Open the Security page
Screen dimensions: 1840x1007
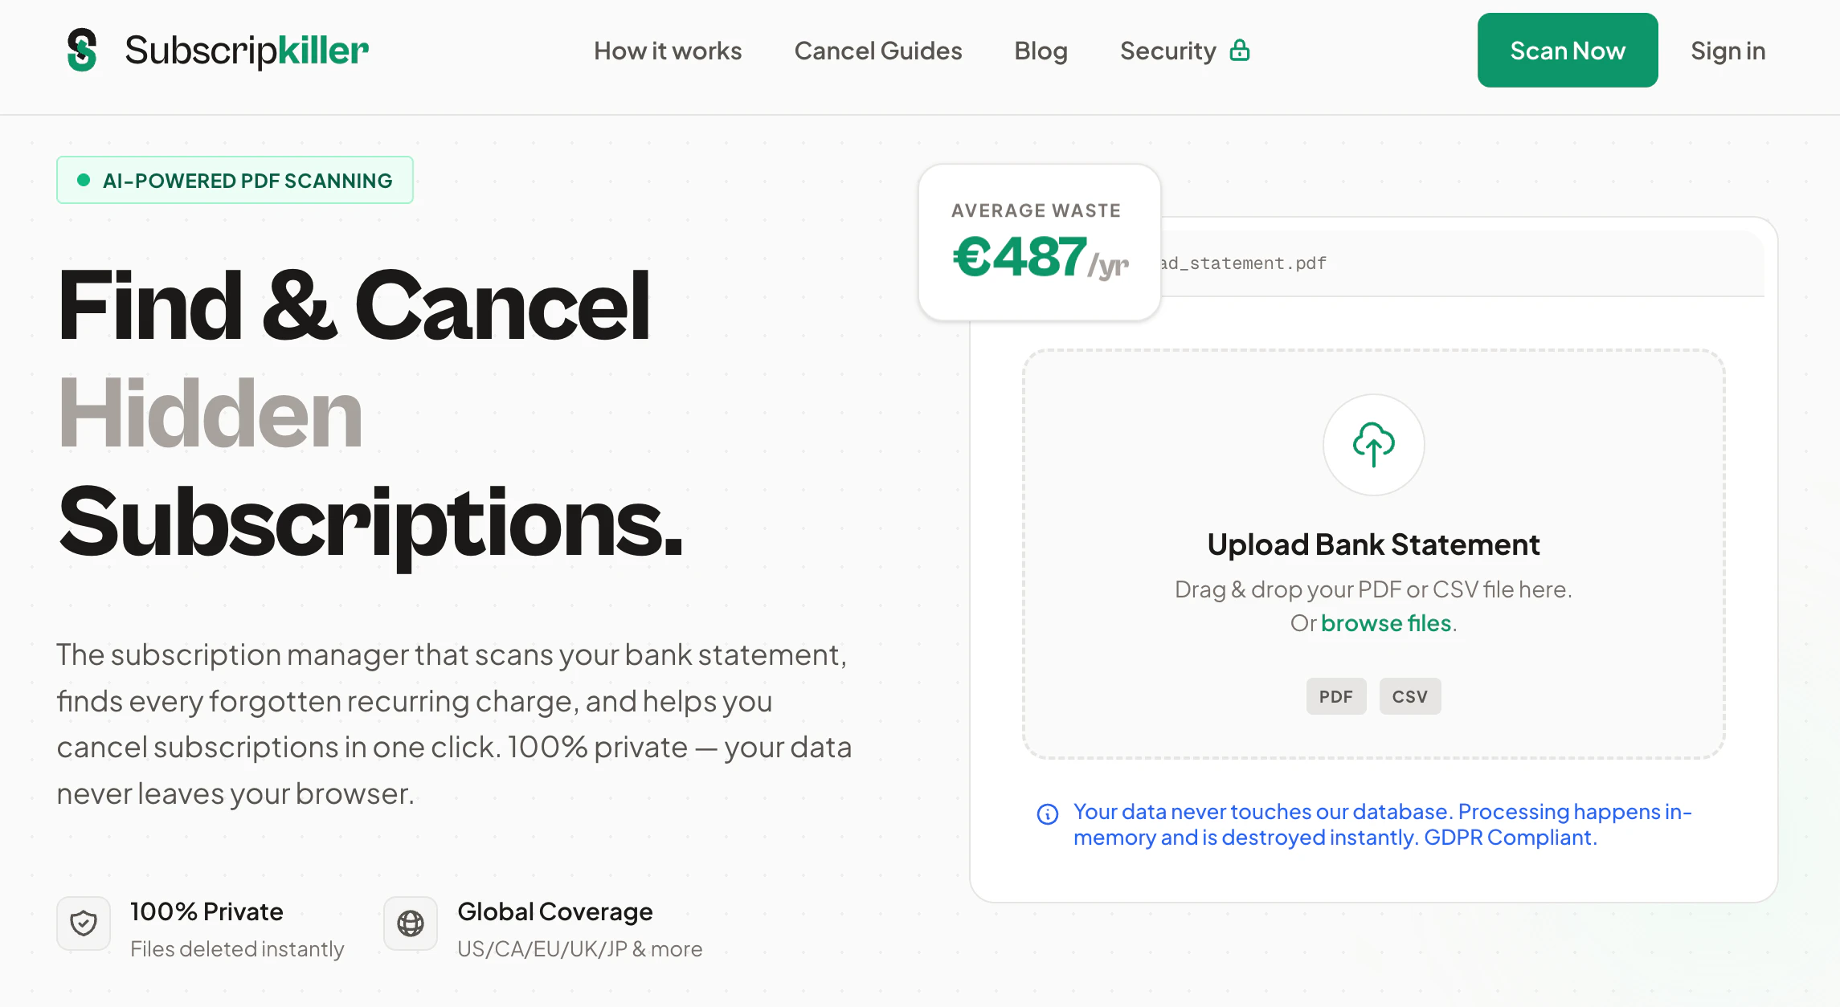click(x=1167, y=51)
